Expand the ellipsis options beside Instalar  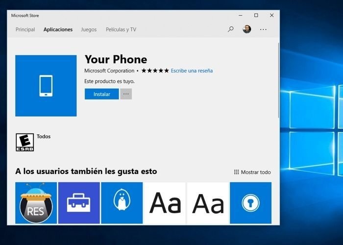click(x=126, y=94)
